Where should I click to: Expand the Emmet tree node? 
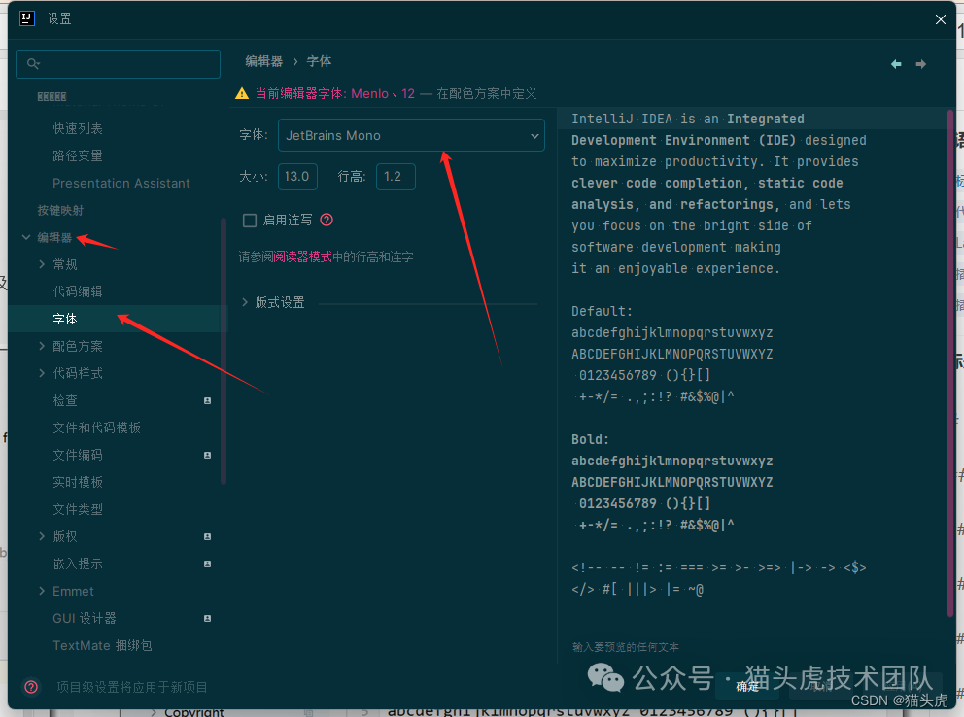click(x=42, y=591)
